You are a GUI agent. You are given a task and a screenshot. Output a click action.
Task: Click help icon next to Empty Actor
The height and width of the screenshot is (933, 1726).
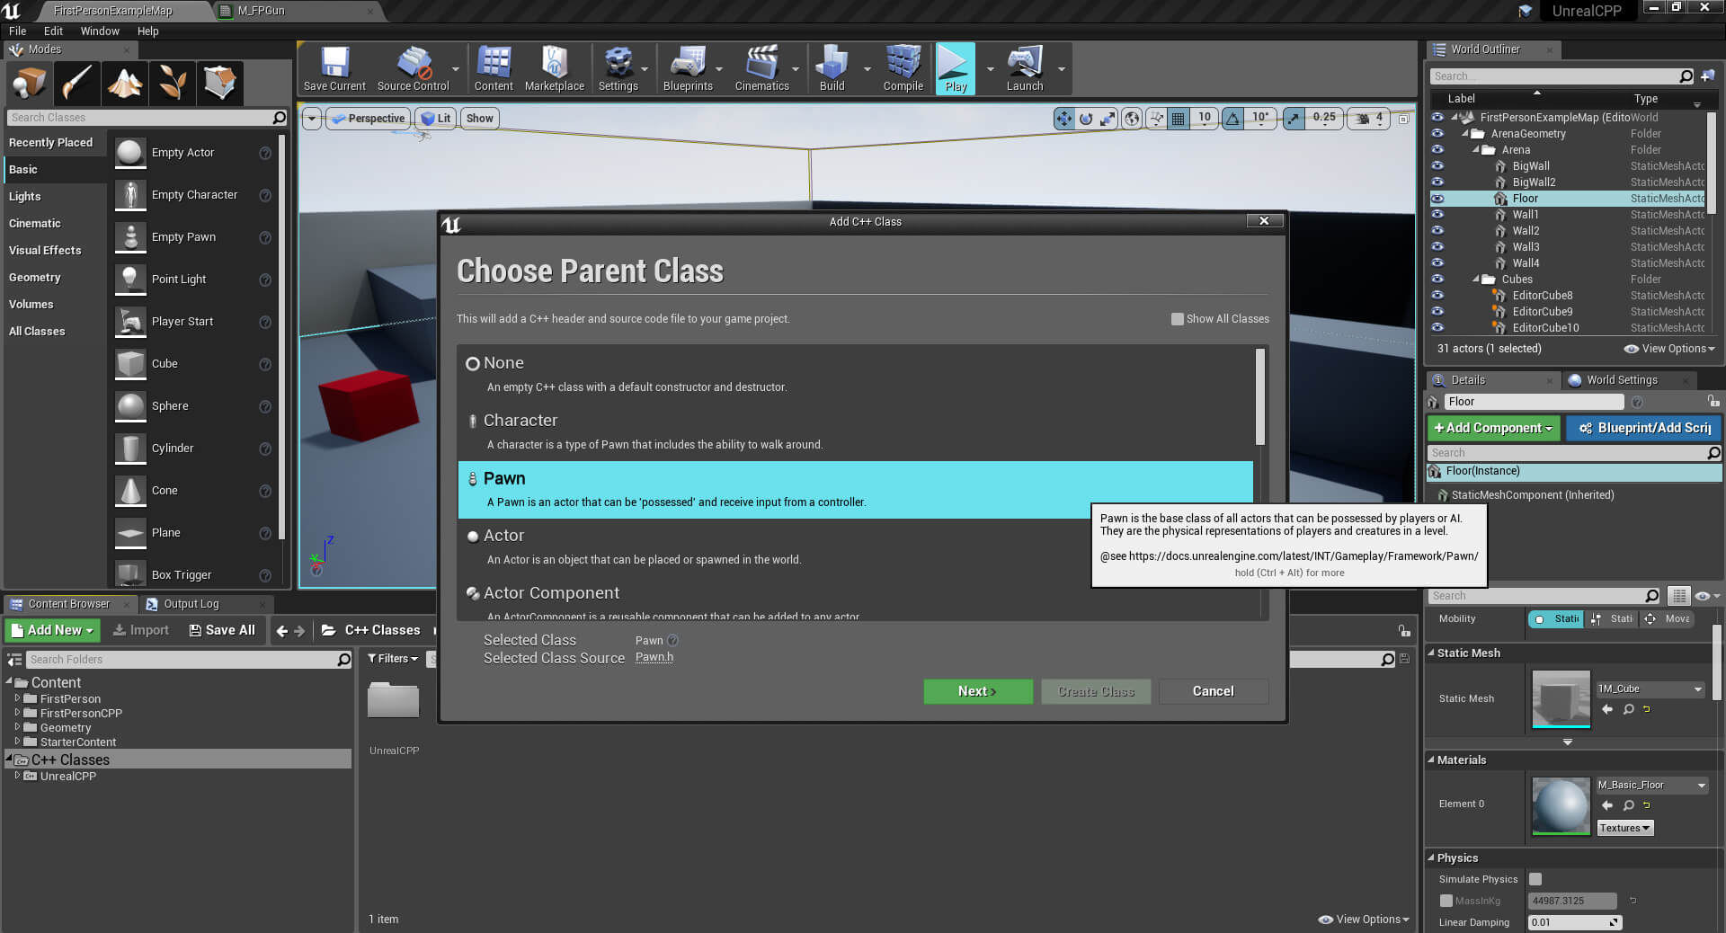265,154
